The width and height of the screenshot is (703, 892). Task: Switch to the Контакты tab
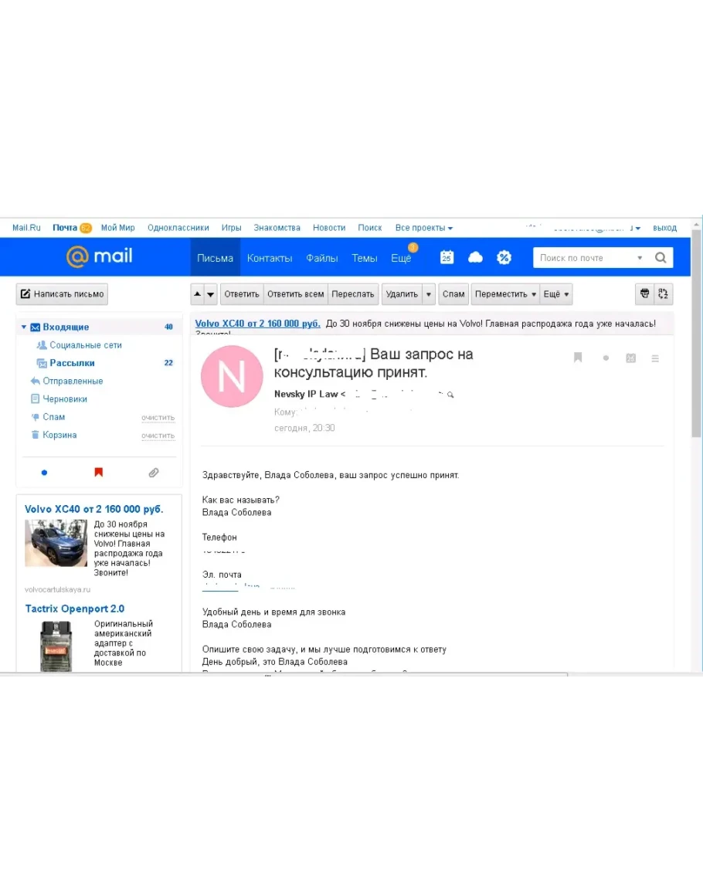coord(270,258)
